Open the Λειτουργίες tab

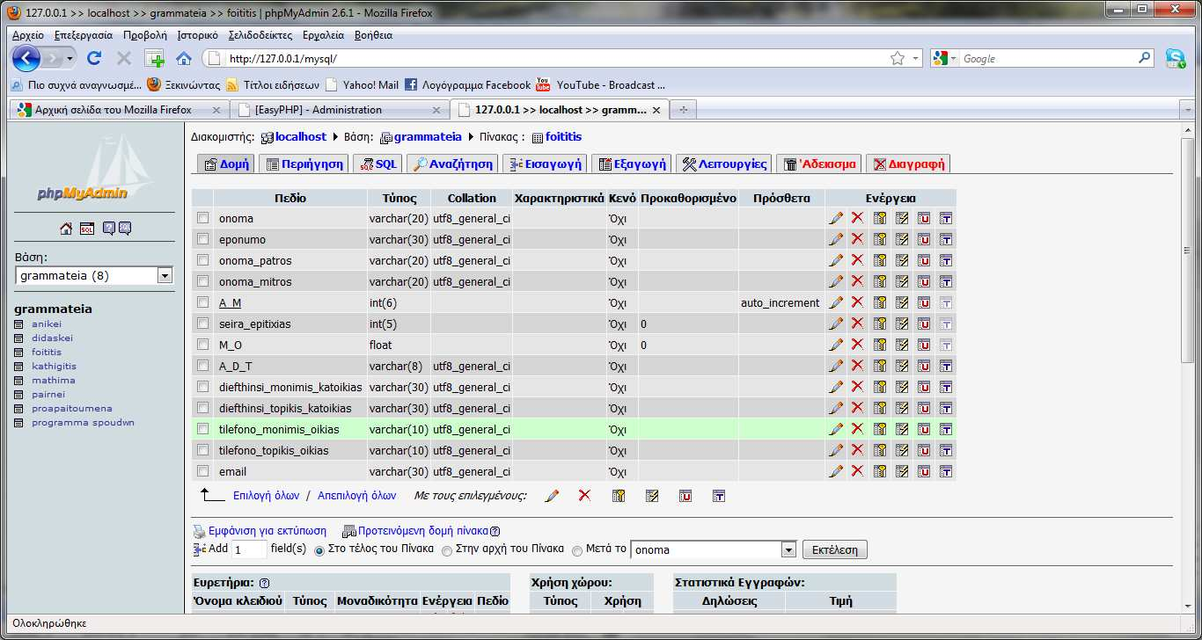[725, 164]
